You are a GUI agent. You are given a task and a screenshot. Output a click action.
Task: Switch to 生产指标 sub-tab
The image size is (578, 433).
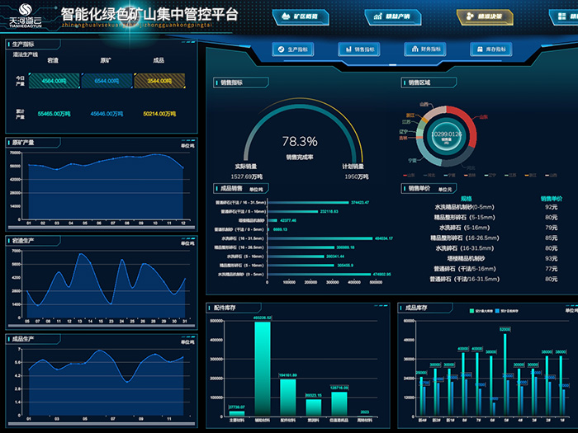pos(293,49)
